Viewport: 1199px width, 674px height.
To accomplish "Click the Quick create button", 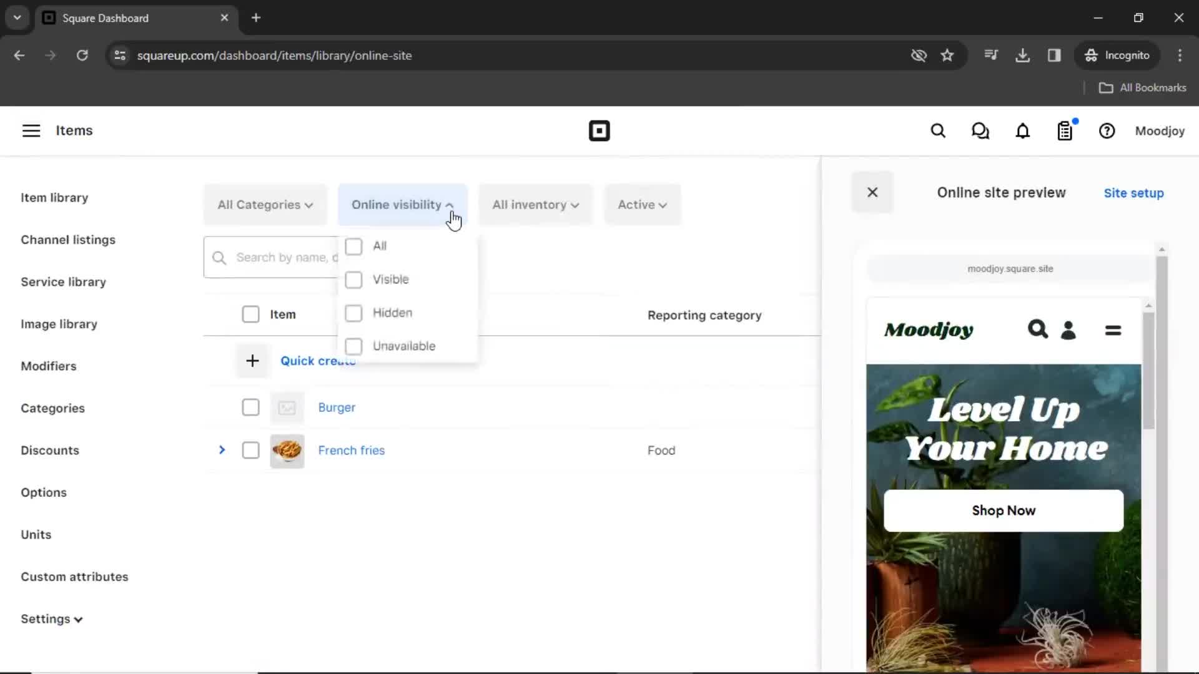I will (x=318, y=361).
